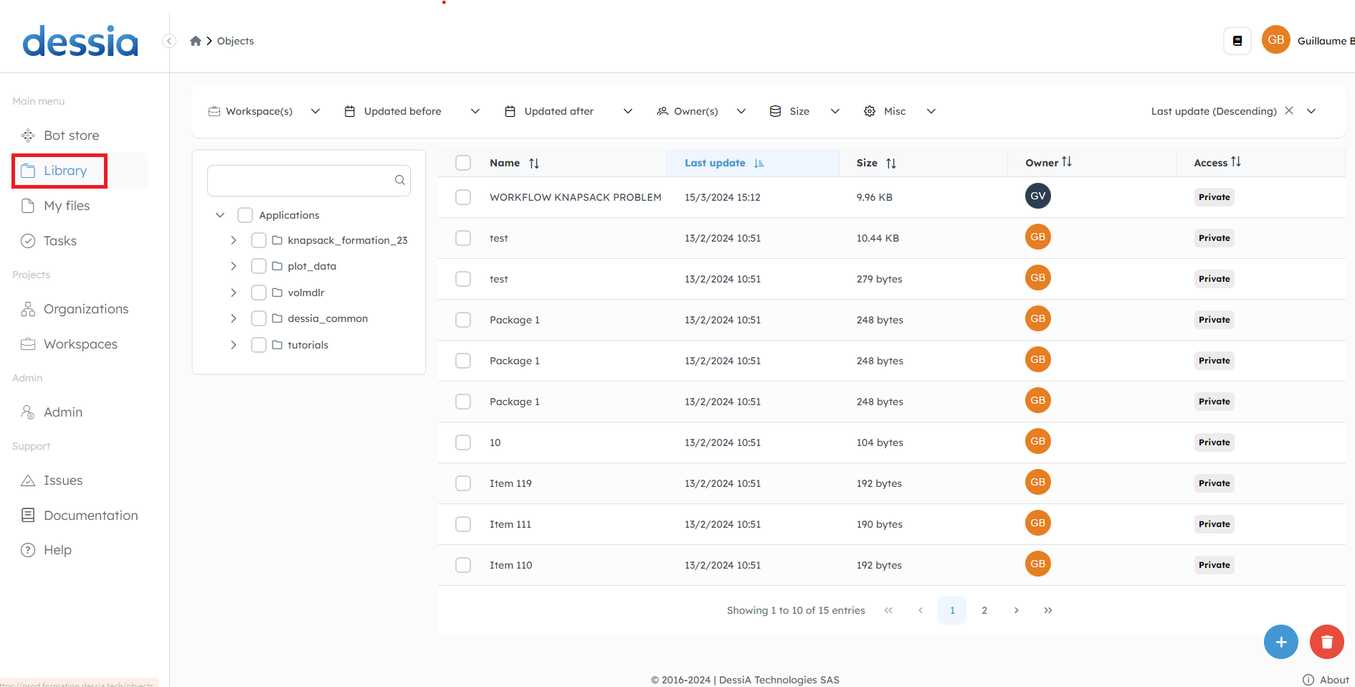The width and height of the screenshot is (1355, 687).
Task: Open the Updated after date filter
Action: click(x=569, y=111)
